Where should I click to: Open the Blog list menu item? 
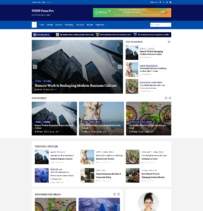pyautogui.click(x=90, y=25)
